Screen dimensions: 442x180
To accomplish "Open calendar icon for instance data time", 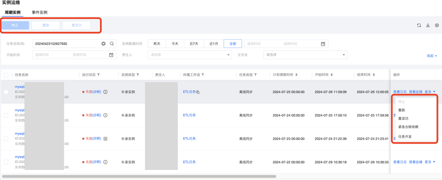I will [x=323, y=44].
